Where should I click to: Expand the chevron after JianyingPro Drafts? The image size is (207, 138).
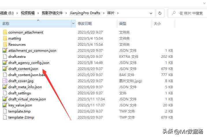[104, 13]
